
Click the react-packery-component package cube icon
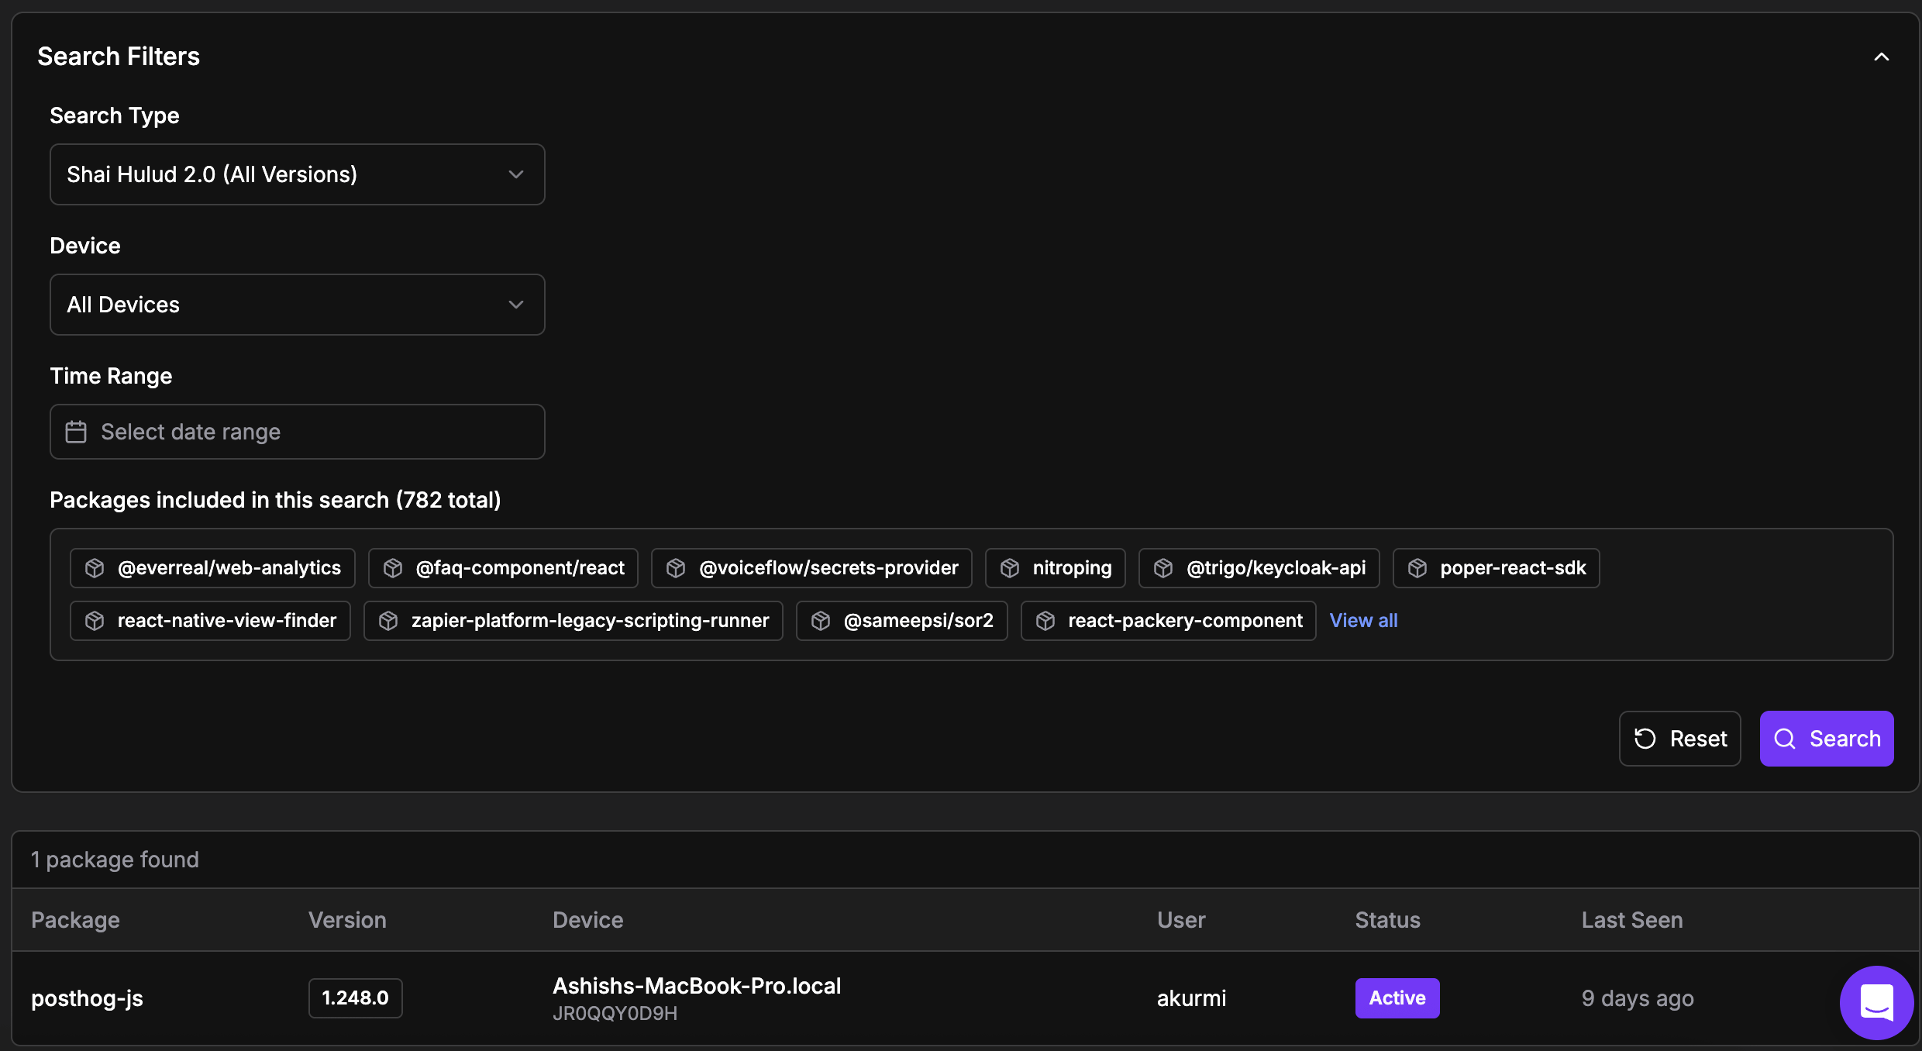point(1045,621)
